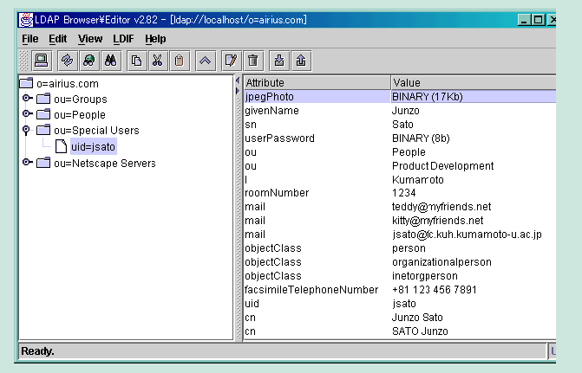The image size is (582, 373).
Task: Click the root folder icon of o=airius.com
Action: coord(26,83)
